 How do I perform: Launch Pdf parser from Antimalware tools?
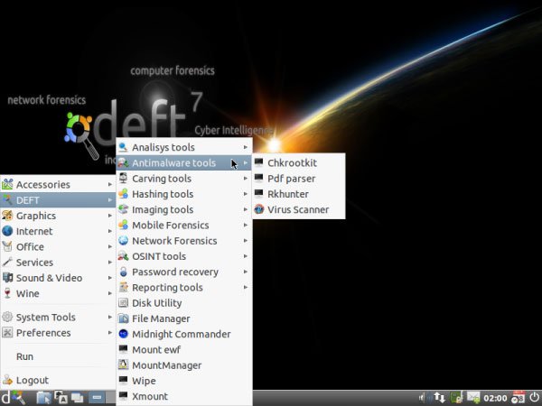click(x=299, y=179)
